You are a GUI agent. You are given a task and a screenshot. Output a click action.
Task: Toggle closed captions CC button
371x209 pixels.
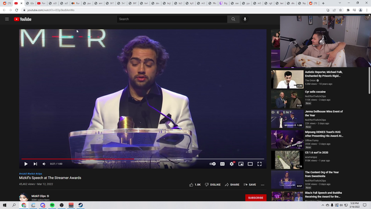coord(223,164)
